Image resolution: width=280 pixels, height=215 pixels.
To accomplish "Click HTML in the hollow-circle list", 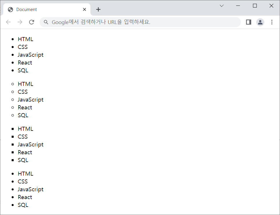I will point(26,84).
